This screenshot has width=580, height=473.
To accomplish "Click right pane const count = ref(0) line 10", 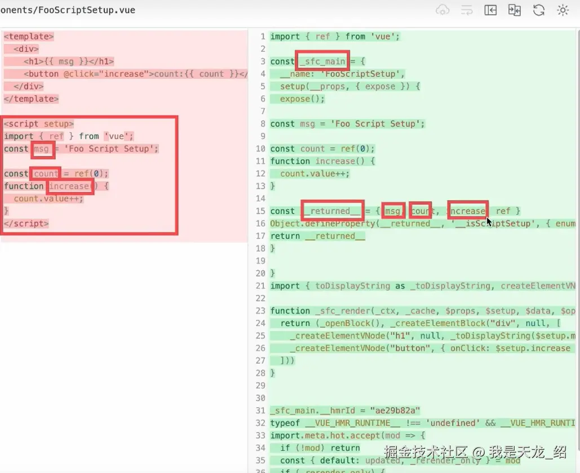I will coord(322,149).
